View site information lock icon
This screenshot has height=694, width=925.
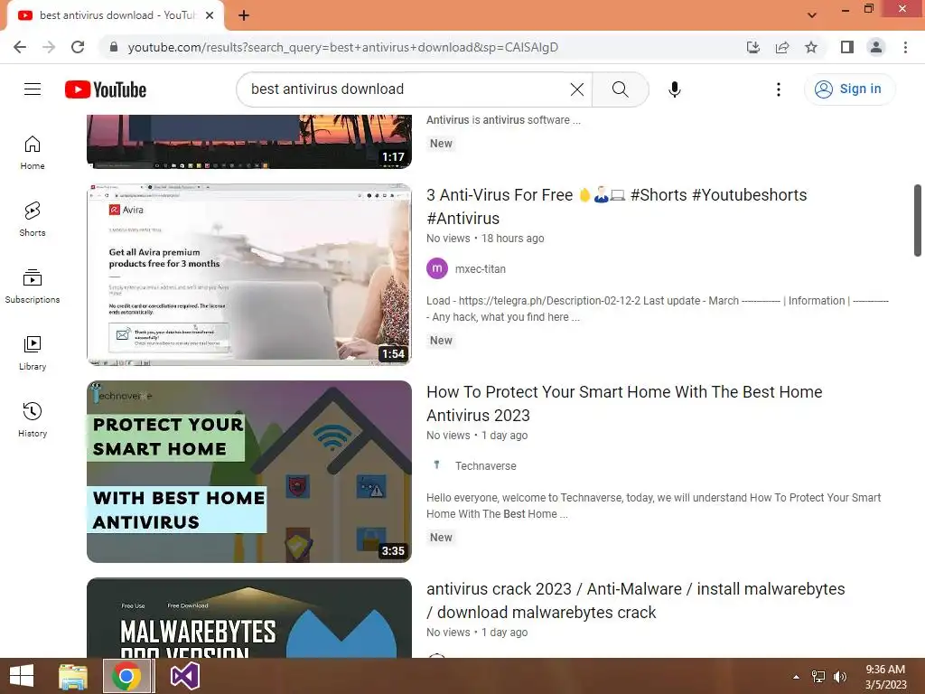click(114, 47)
